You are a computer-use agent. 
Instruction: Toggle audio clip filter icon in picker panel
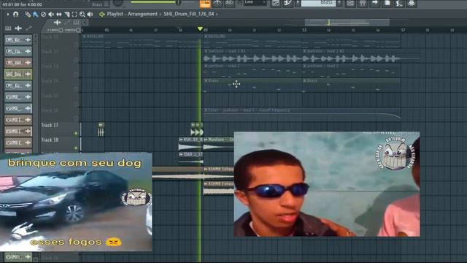(x=18, y=28)
